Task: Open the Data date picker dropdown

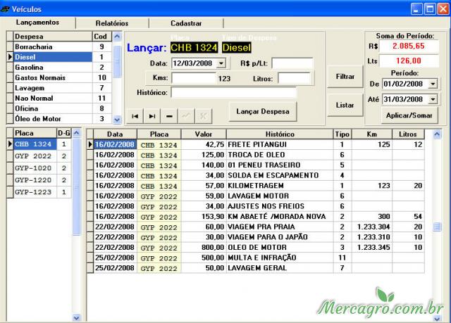Action: 219,63
